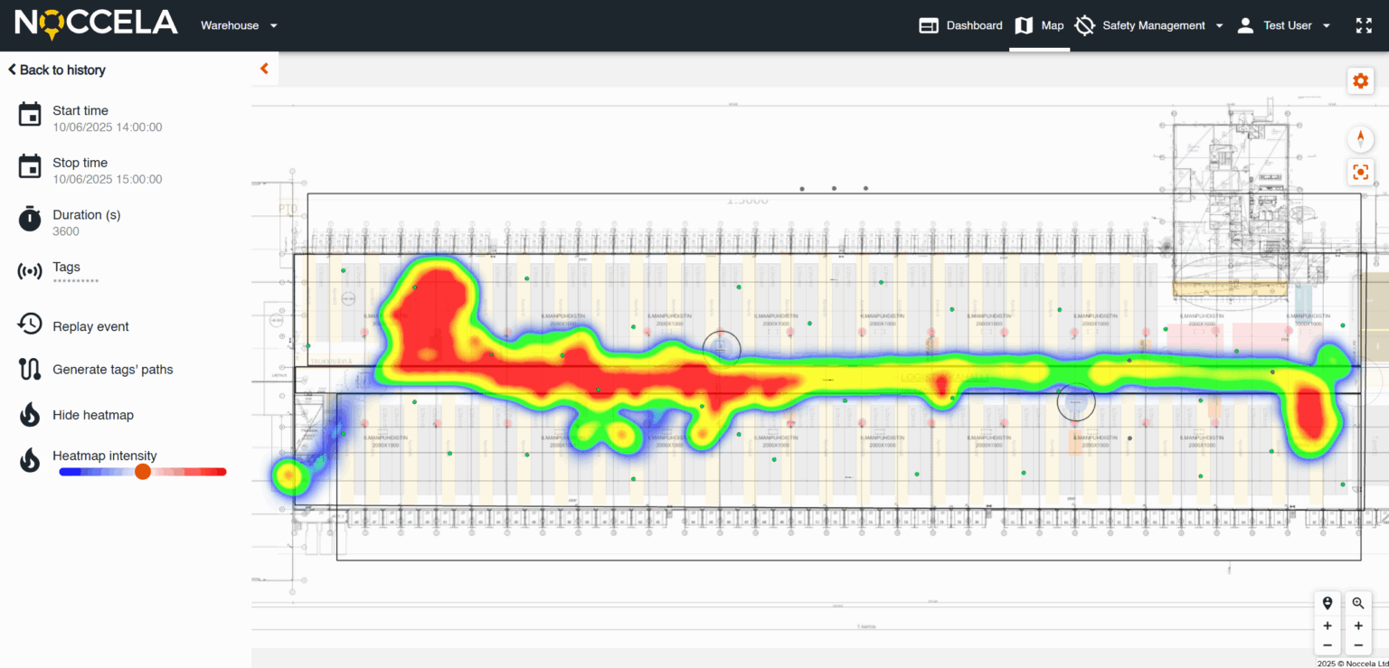Adjust the Heatmap intensity slider handle
The width and height of the screenshot is (1389, 668).
click(143, 471)
